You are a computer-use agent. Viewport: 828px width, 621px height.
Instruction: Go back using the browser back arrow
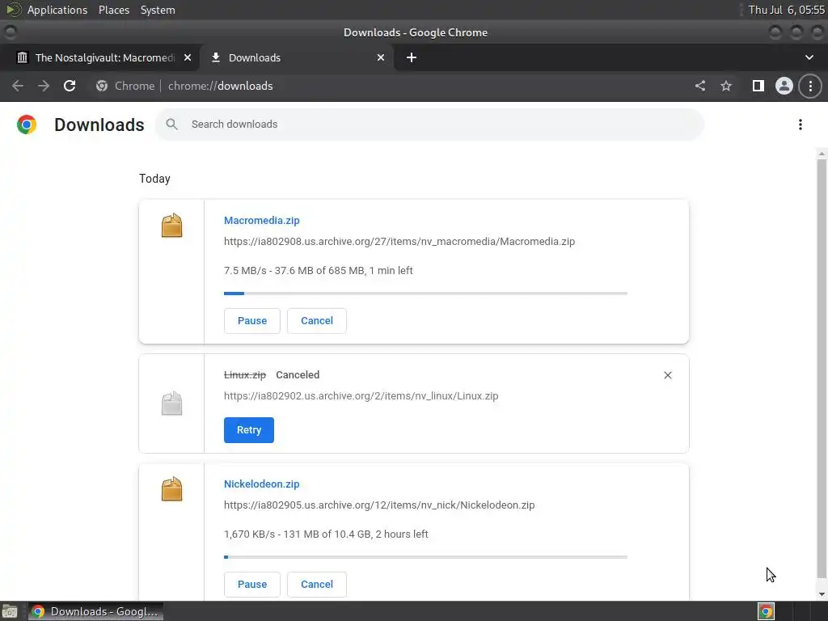[18, 86]
